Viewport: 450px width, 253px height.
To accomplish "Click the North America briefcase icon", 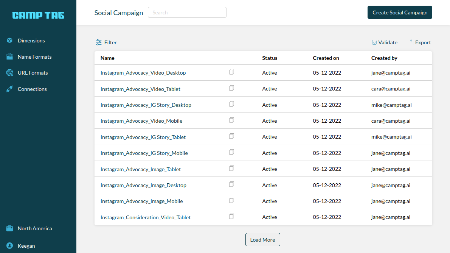I will tap(10, 228).
